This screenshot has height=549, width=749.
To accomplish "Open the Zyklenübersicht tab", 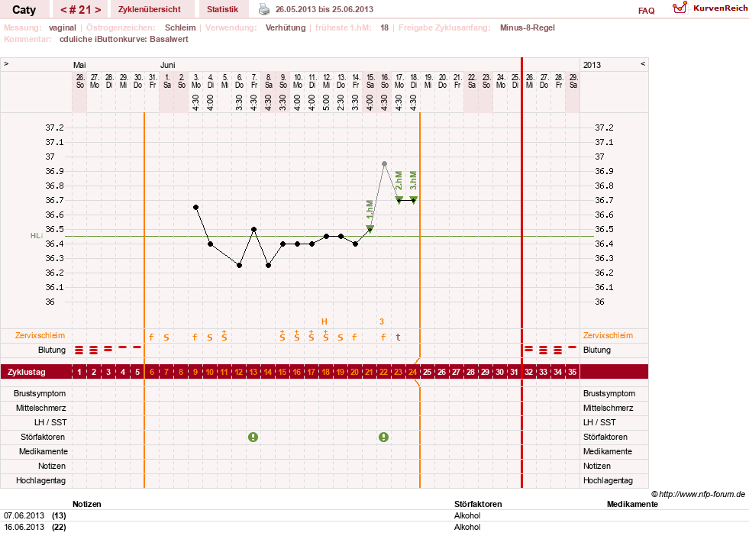I will click(150, 9).
